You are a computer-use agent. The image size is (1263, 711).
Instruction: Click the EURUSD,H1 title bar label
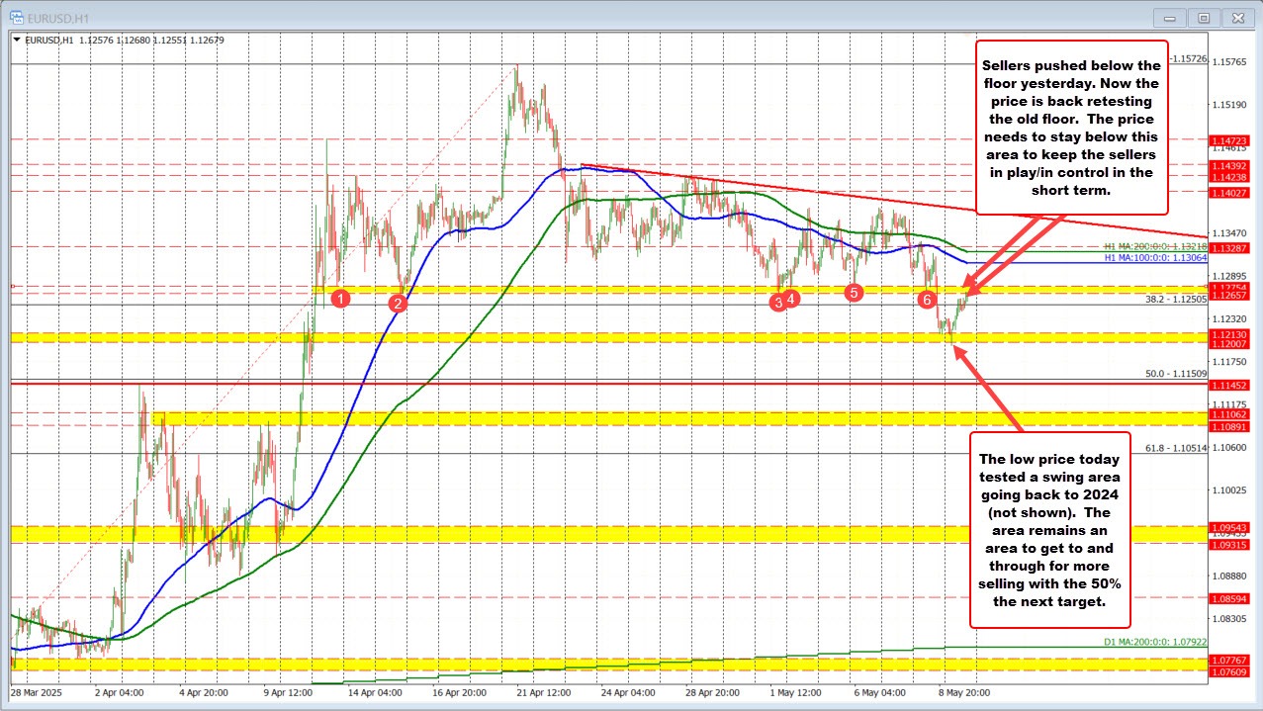pos(57,17)
